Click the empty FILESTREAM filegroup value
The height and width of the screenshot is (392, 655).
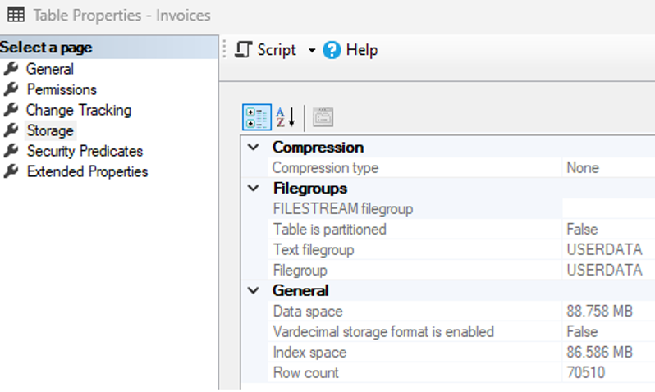point(609,209)
